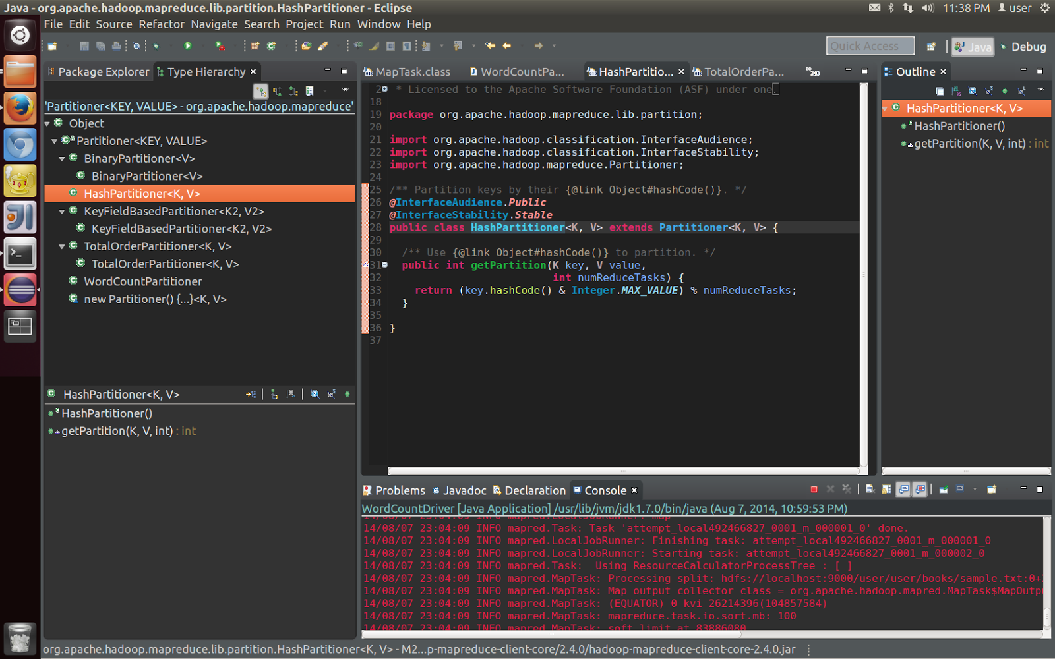Collapse the Object node in Type Hierarchy
1055x659 pixels.
point(47,123)
